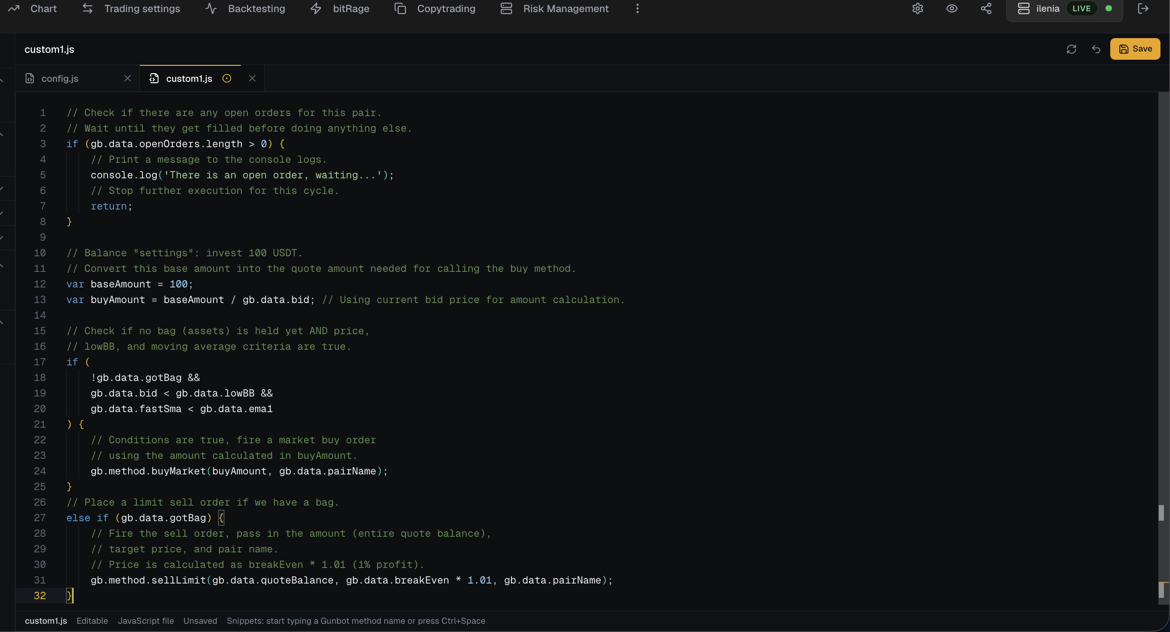Click line number 27 in the gutter
The width and height of the screenshot is (1170, 632).
click(x=40, y=518)
